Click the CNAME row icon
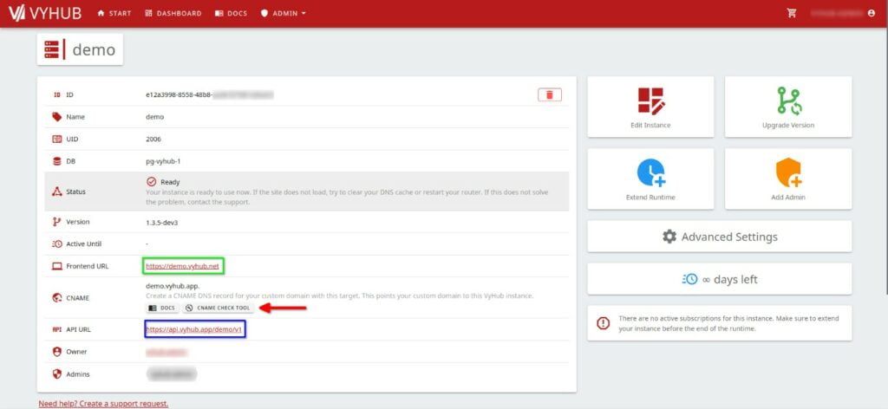This screenshot has height=409, width=888. point(56,297)
